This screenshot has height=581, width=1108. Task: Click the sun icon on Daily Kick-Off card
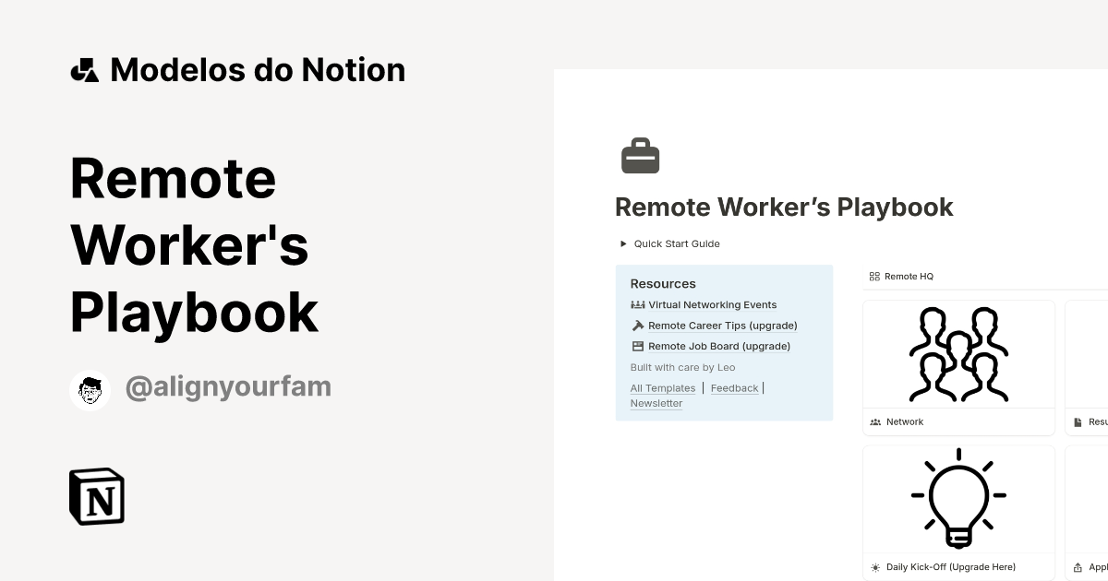coord(874,567)
